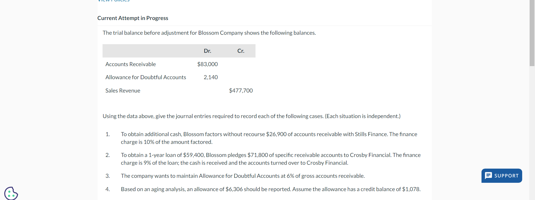Click item 2 about the Crosby Financial loan
This screenshot has width=535, height=200.
(270, 159)
